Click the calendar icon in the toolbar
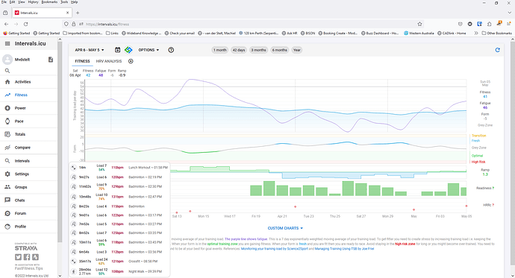The height and width of the screenshot is (278, 515). (x=118, y=50)
